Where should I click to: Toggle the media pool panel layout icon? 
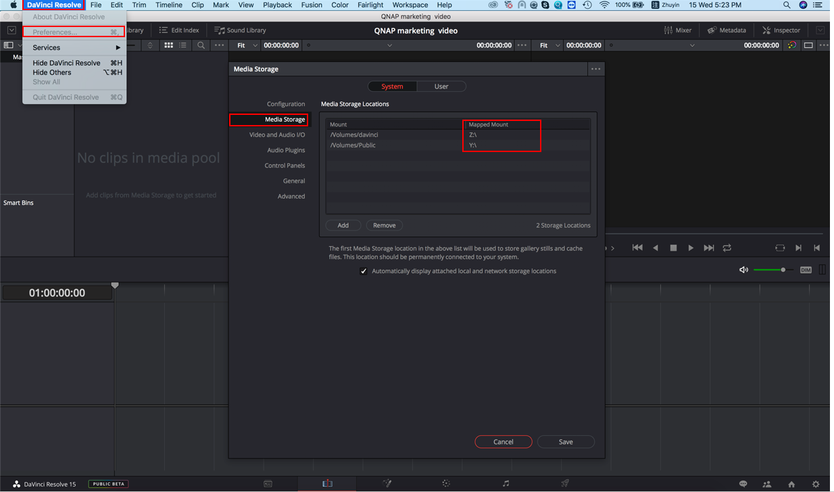click(8, 45)
